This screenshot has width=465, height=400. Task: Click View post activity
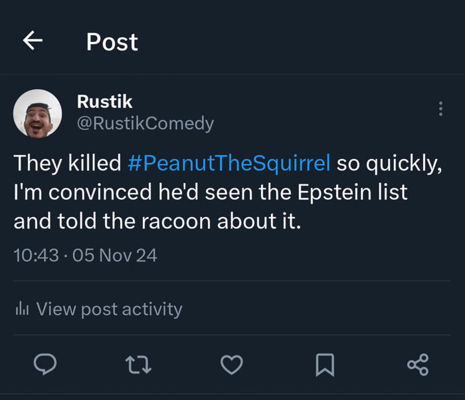(x=109, y=309)
